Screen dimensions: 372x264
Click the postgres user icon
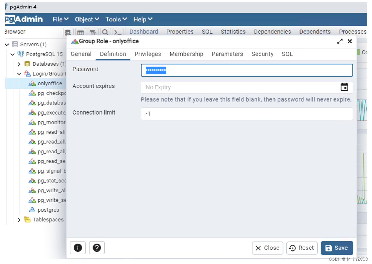[32, 210]
